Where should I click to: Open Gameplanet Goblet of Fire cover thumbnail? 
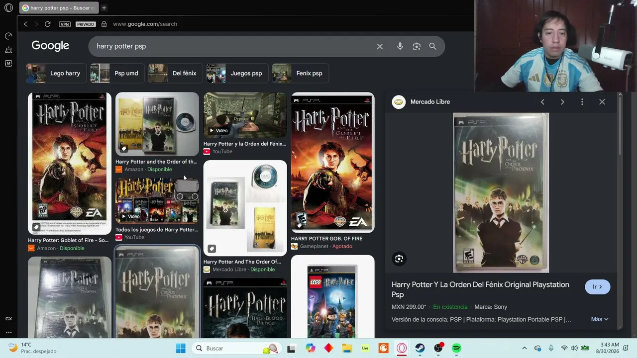tap(333, 162)
